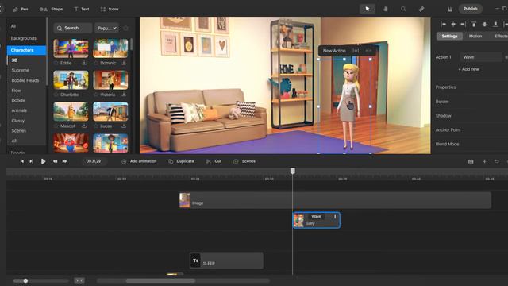Toggle favorites star filter
This screenshot has width=508, height=286.
pos(125,29)
